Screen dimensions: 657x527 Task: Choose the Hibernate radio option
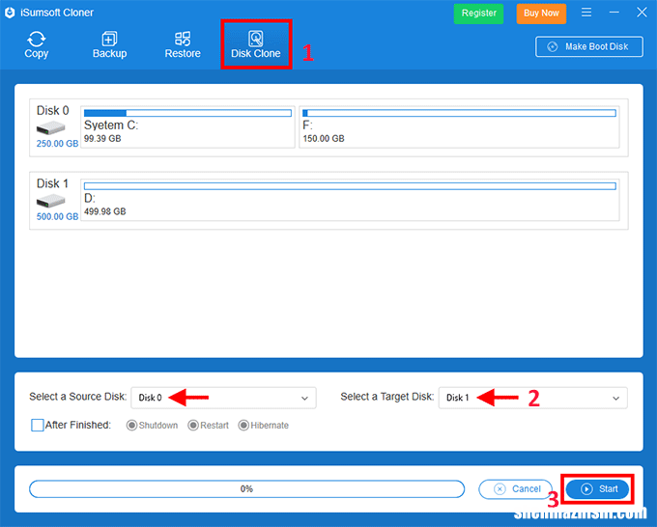[x=264, y=426]
